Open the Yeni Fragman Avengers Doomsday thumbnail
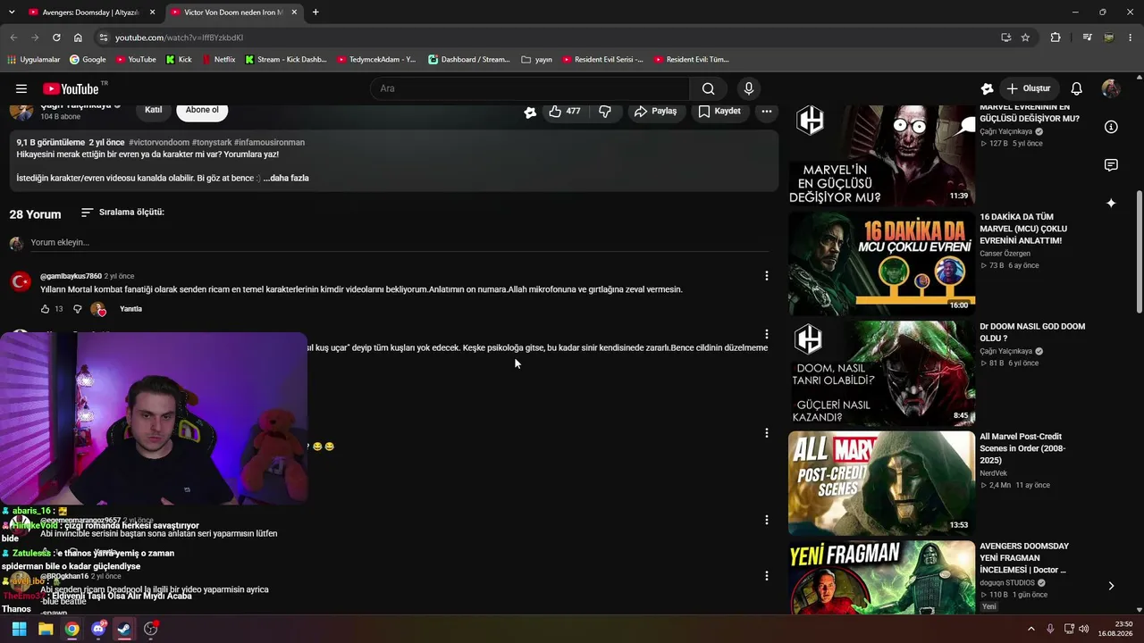 [x=882, y=577]
